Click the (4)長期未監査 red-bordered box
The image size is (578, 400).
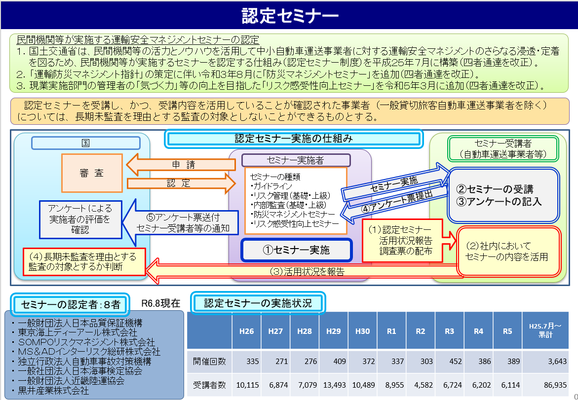[84, 261]
